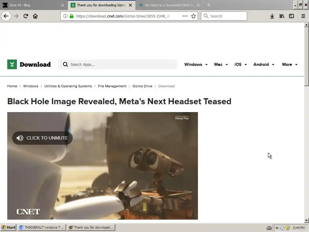This screenshot has width=309, height=232.
Task: Click the WALL-E video player
Action: tap(103, 166)
